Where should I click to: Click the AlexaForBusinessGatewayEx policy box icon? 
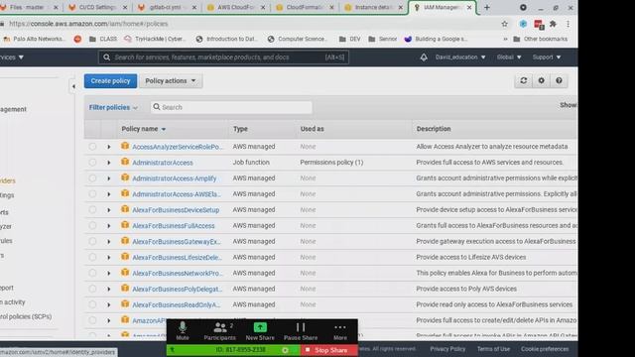click(x=125, y=240)
